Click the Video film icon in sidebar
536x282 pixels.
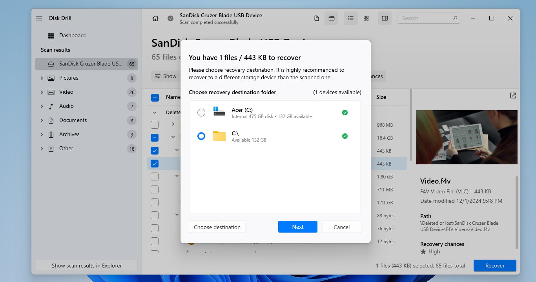[51, 92]
